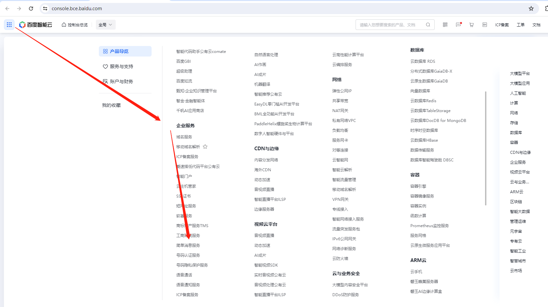Viewport: 548px width, 307px height.
Task: Go to 控制台总览 home link
Action: point(75,25)
